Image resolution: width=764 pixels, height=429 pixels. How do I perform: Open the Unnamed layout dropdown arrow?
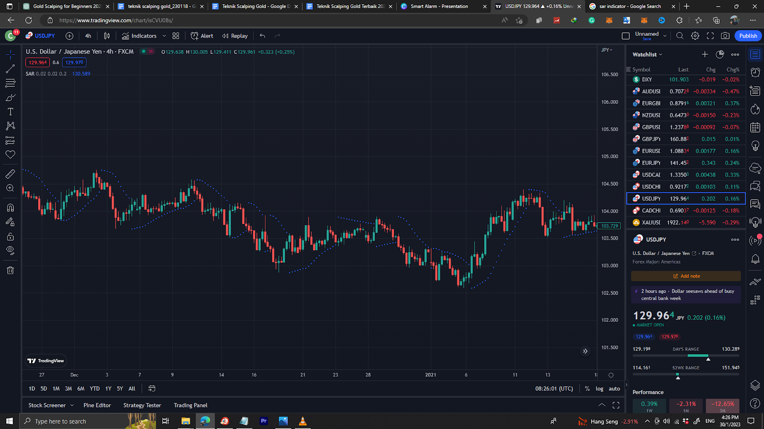tap(665, 36)
